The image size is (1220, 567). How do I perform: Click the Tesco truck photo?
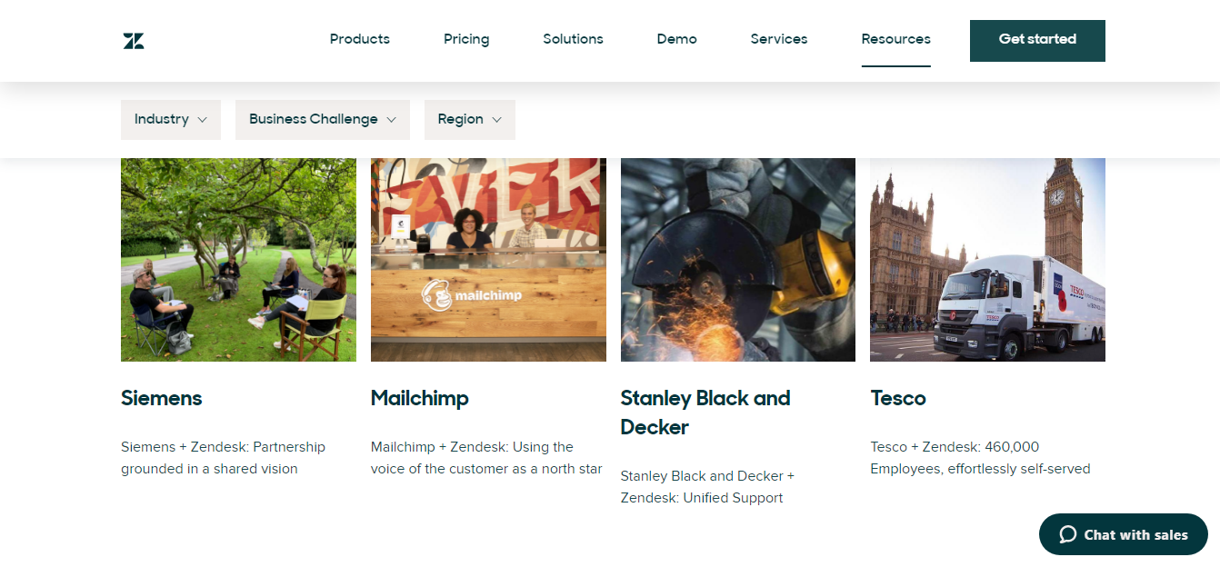click(987, 260)
